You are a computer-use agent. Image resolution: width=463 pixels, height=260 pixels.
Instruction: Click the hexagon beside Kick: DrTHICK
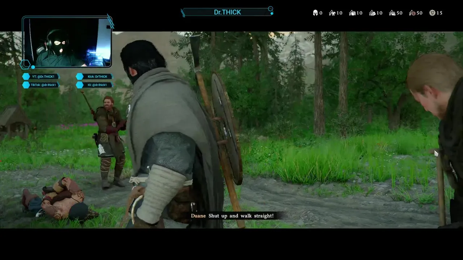80,77
